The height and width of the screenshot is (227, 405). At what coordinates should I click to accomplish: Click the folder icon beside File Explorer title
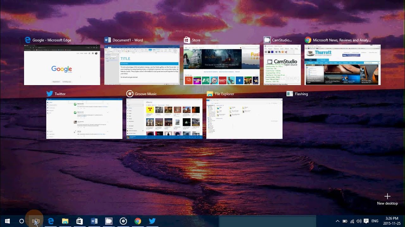(x=209, y=94)
